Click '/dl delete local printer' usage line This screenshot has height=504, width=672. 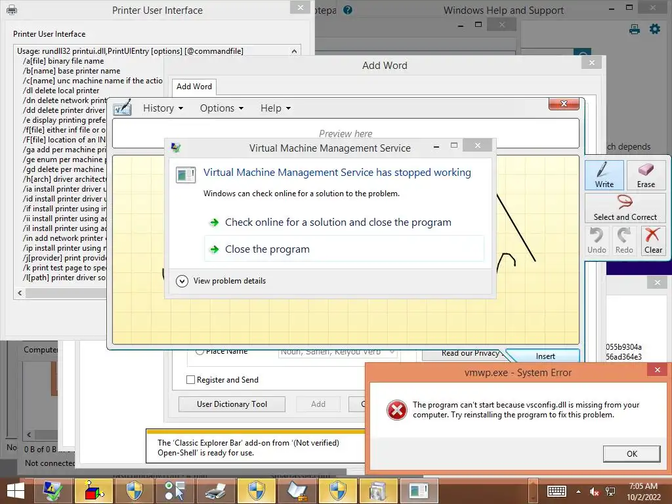[x=61, y=91]
